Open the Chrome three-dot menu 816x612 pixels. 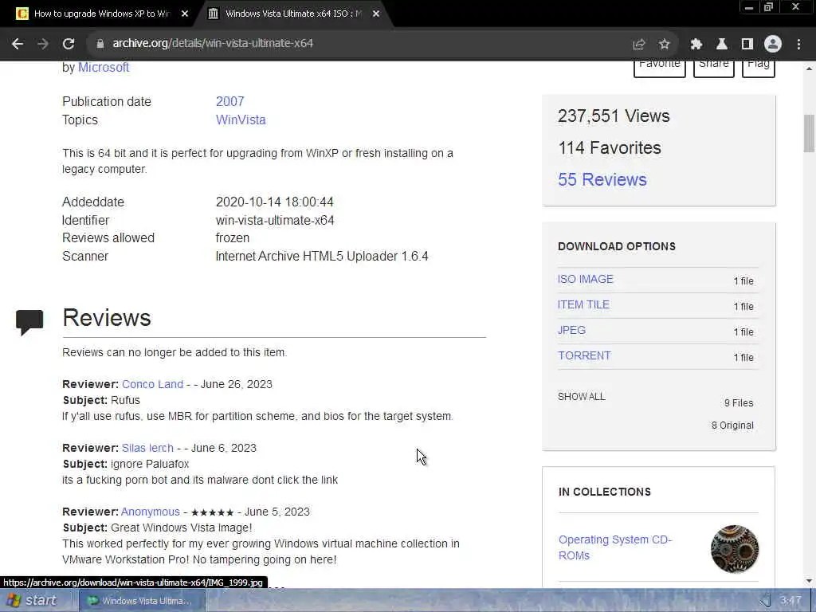point(798,44)
